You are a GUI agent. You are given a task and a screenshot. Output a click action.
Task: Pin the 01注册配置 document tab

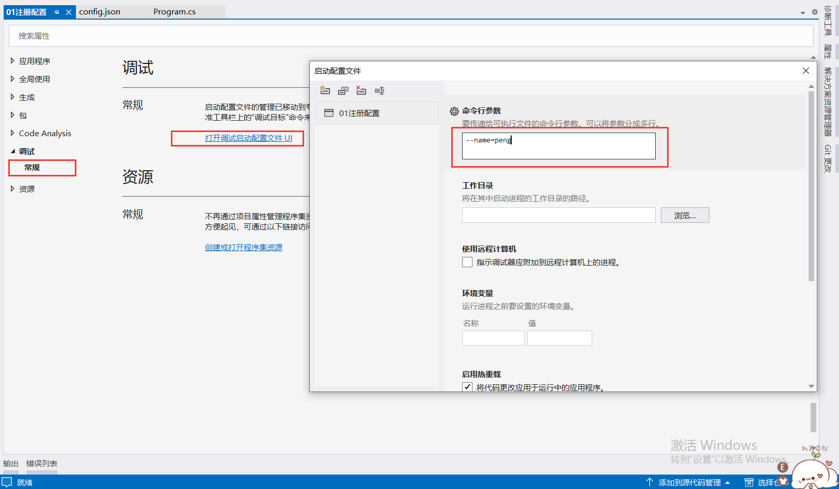click(x=57, y=12)
